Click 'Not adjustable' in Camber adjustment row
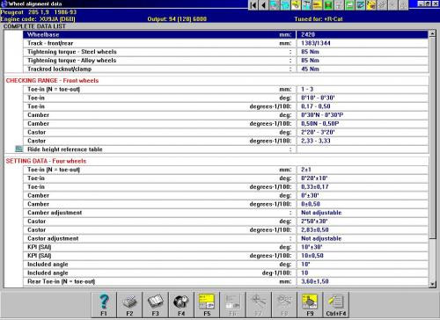This screenshot has height=320, width=440. pyautogui.click(x=321, y=213)
